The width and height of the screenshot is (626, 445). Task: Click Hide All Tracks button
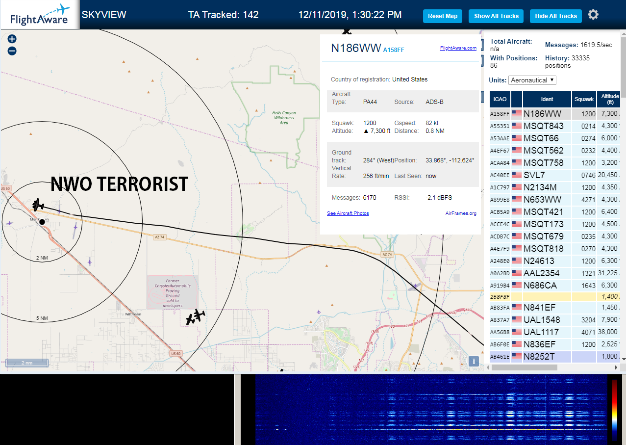[556, 16]
